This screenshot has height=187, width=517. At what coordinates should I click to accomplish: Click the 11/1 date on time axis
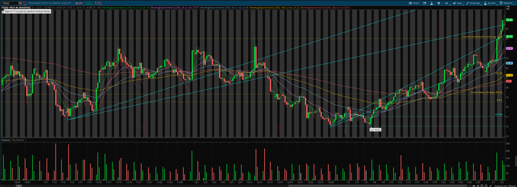(46, 182)
